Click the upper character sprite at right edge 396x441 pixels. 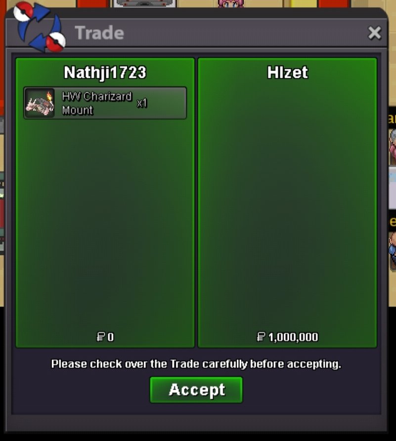tap(393, 147)
